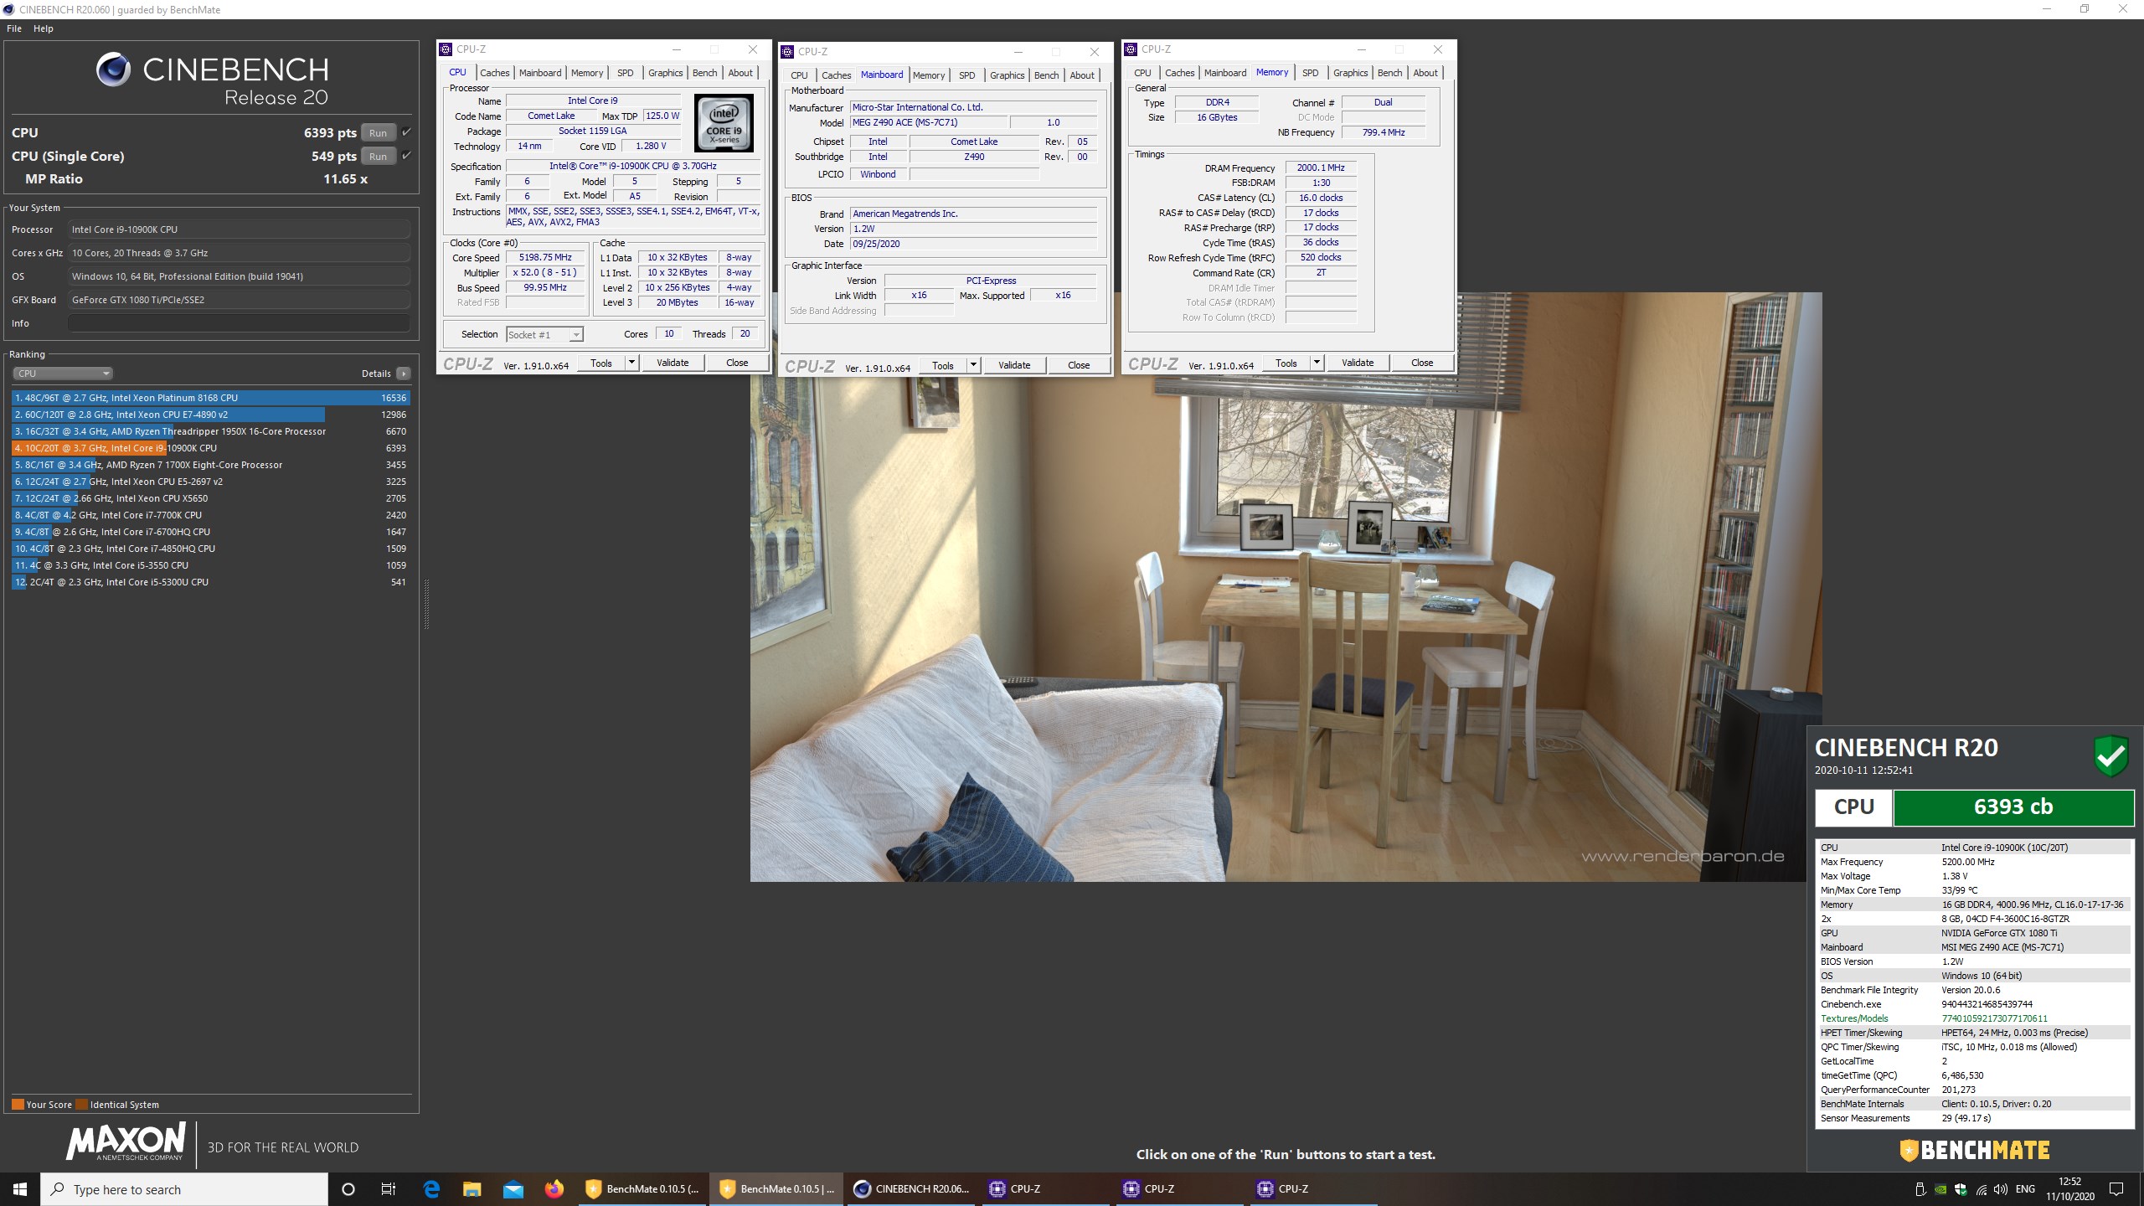This screenshot has width=2144, height=1206.
Task: Click Validate in the Memory CPU-Z window
Action: point(1358,363)
